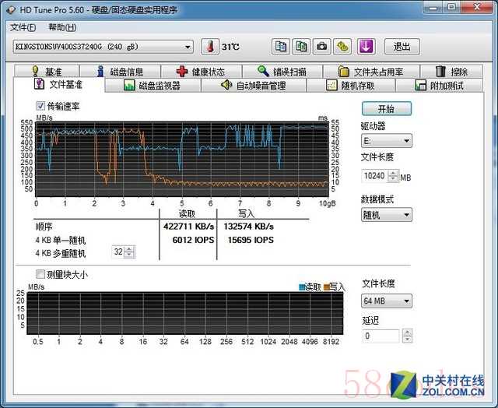Expand the 数据模式 随机 dropdown
This screenshot has height=408, width=498.
386,215
